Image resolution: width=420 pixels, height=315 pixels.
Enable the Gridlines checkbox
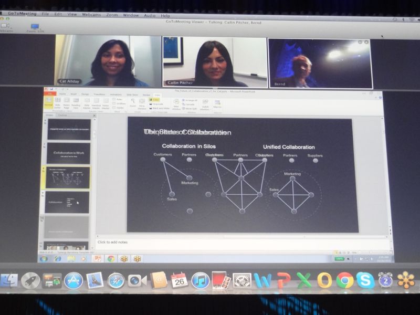pos(119,103)
